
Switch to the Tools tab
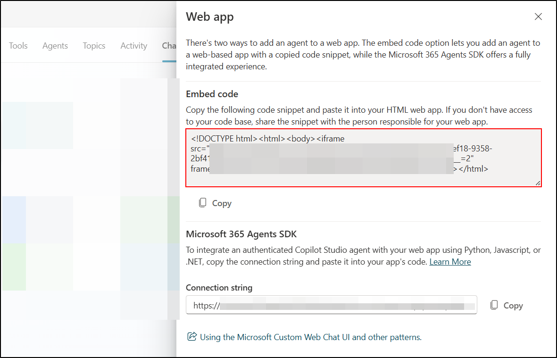point(18,45)
